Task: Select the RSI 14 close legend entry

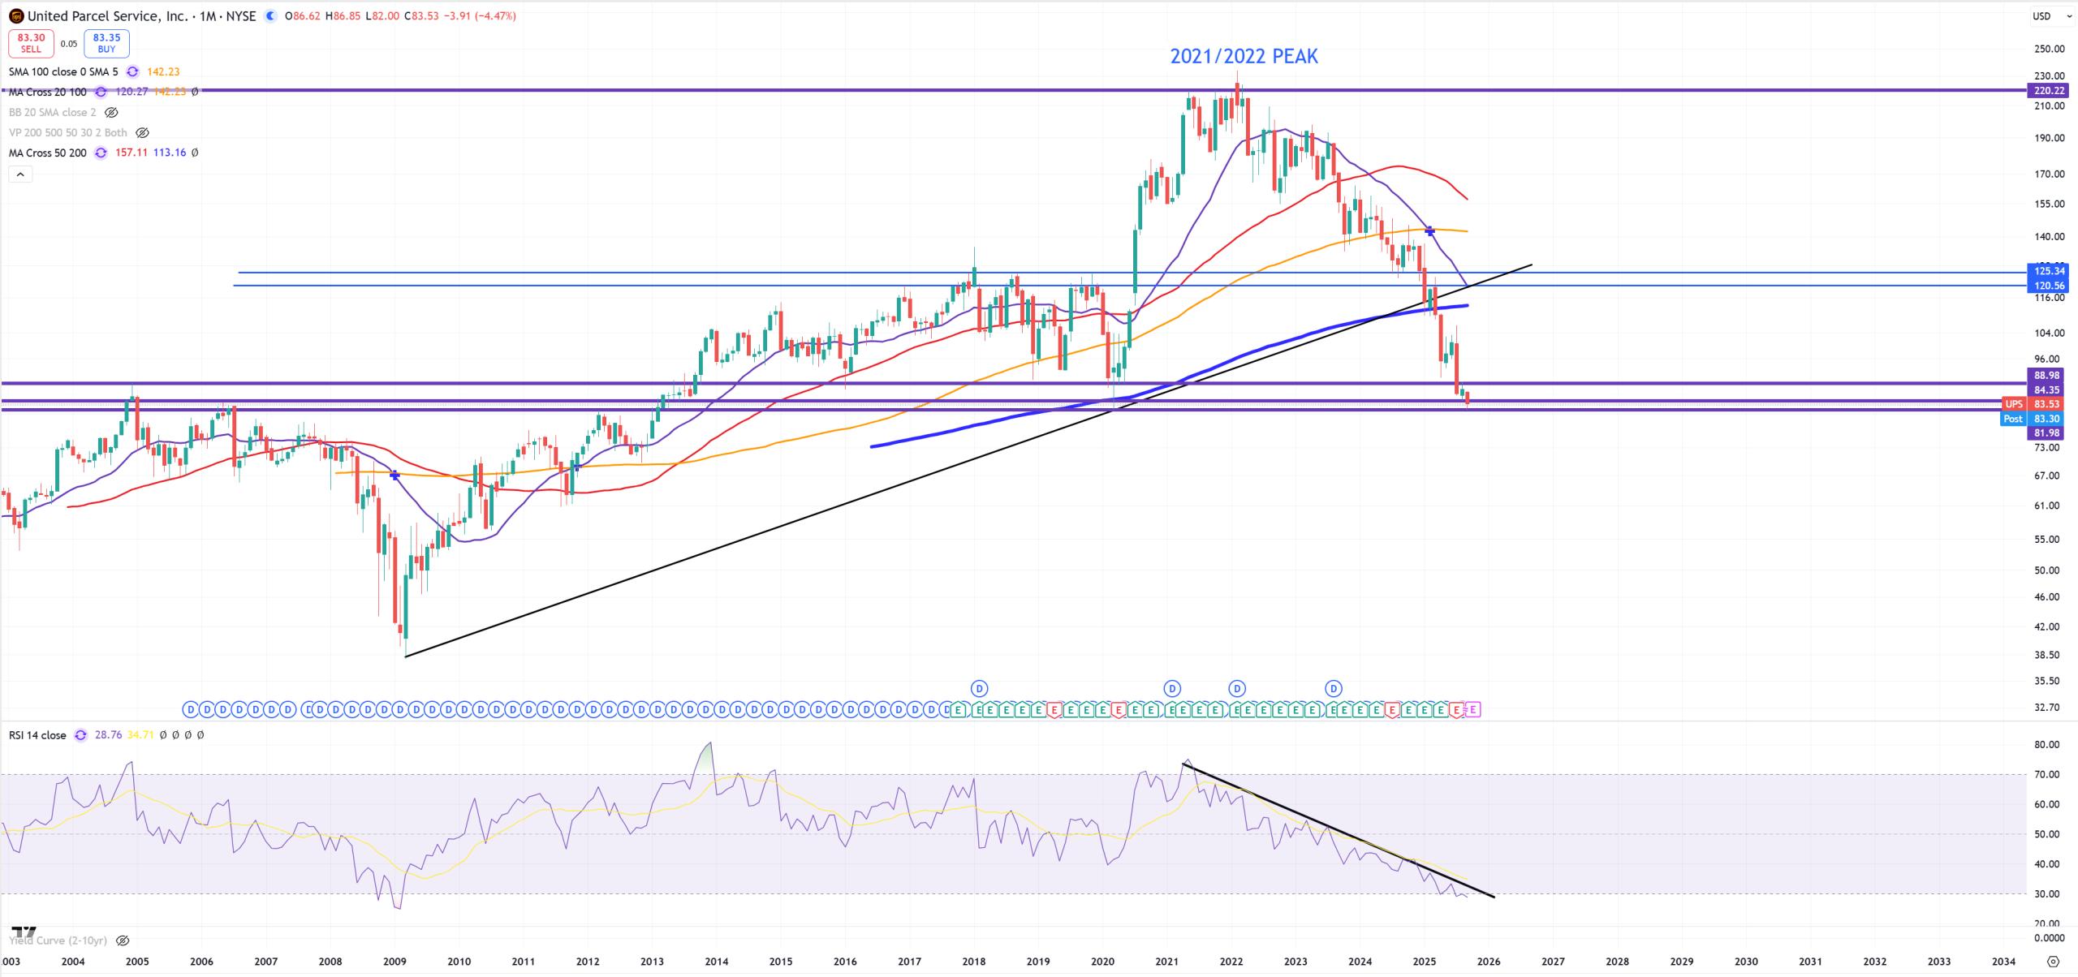Action: point(37,735)
